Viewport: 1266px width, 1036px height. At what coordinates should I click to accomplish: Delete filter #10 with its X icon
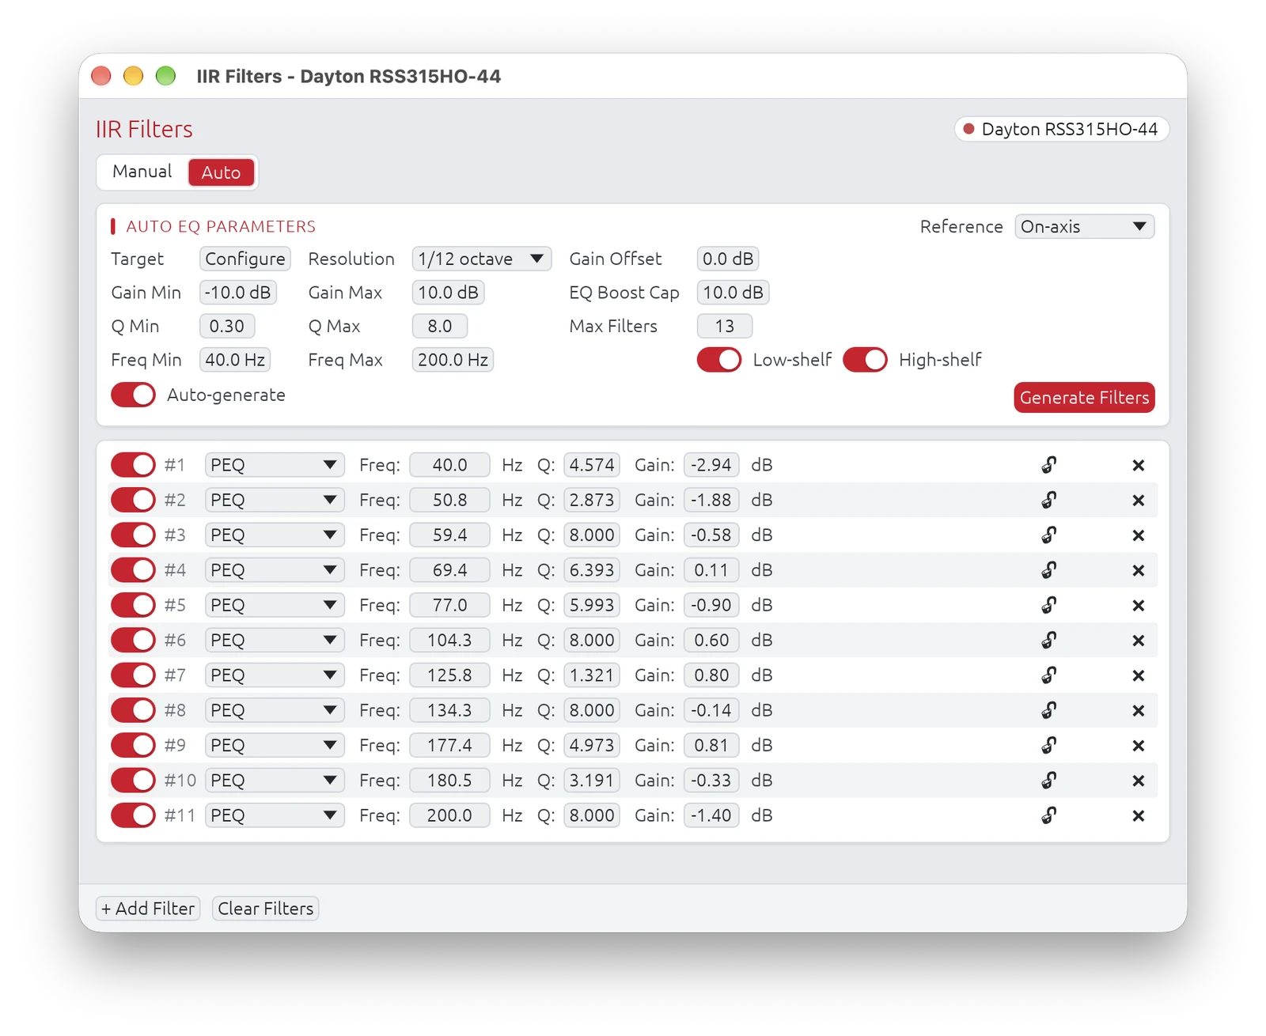click(x=1139, y=781)
